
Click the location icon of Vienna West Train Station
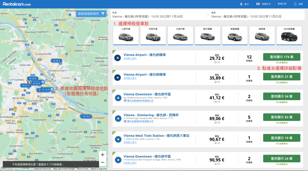pos(118,139)
